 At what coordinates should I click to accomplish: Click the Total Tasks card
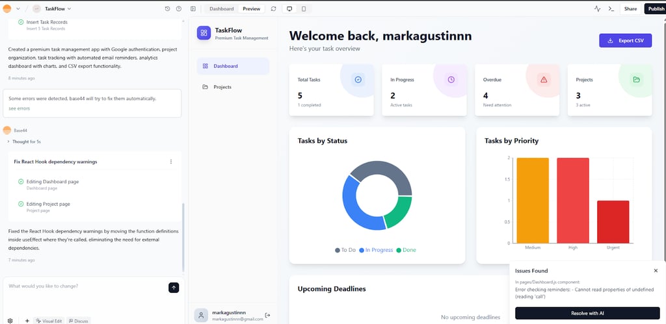pos(331,90)
